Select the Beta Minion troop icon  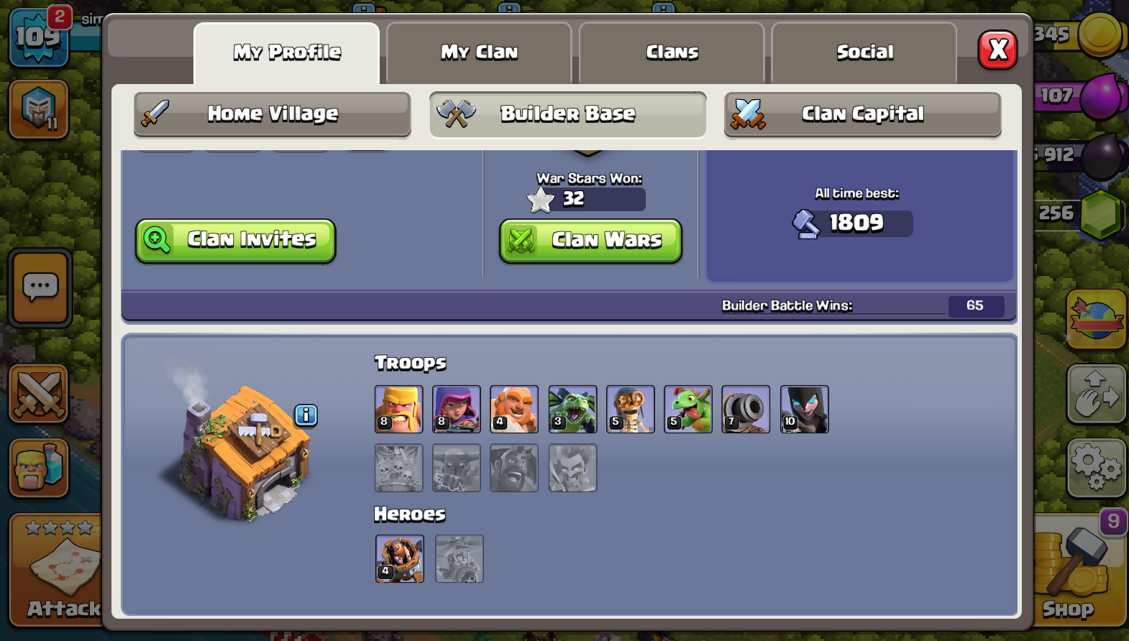click(x=572, y=409)
